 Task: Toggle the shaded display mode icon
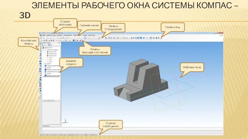pyautogui.click(x=138, y=38)
